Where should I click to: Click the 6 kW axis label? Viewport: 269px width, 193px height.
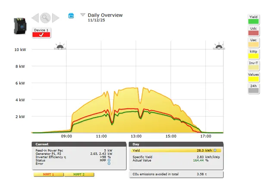pyautogui.click(x=20, y=83)
